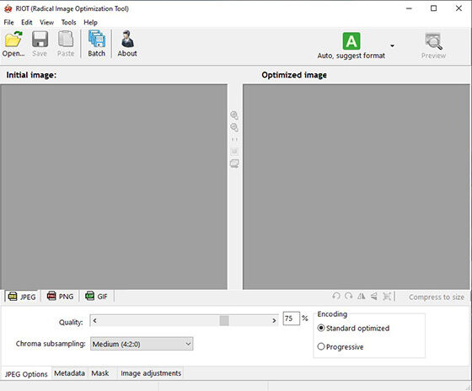Open the Tools menu
The image size is (472, 391).
click(x=68, y=22)
